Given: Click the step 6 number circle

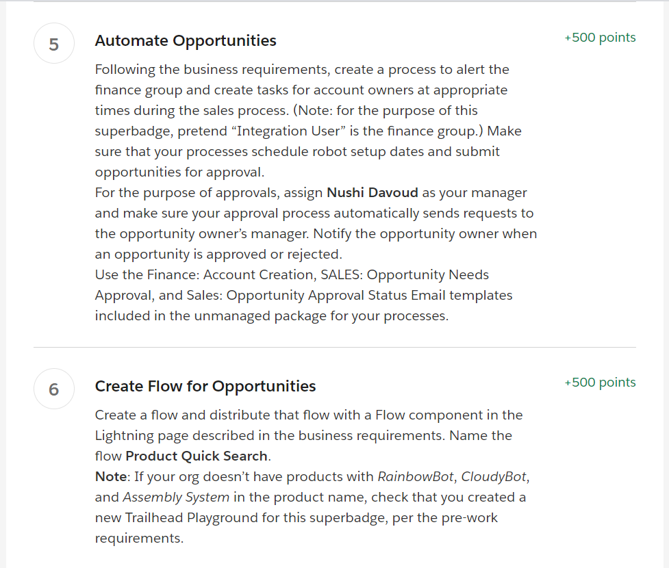Looking at the screenshot, I should pyautogui.click(x=54, y=389).
